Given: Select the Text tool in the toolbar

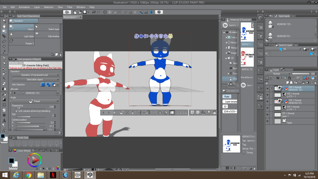Looking at the screenshot, I should click(x=4, y=120).
